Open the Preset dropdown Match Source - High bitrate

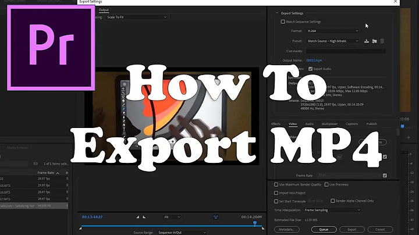pyautogui.click(x=333, y=41)
